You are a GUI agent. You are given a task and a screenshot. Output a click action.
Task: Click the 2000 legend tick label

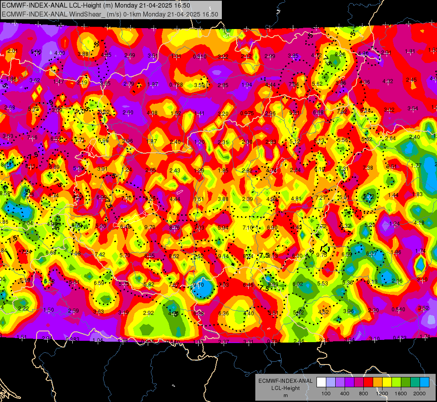[420, 394]
